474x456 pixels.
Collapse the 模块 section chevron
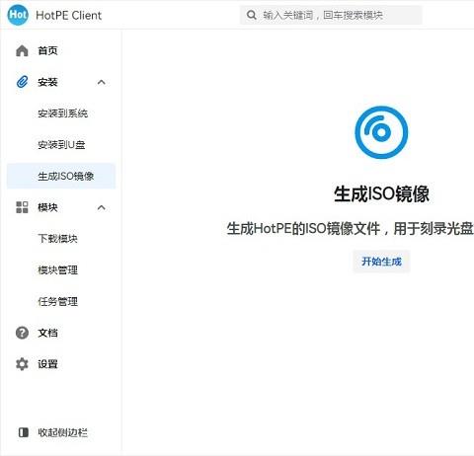[x=102, y=207]
